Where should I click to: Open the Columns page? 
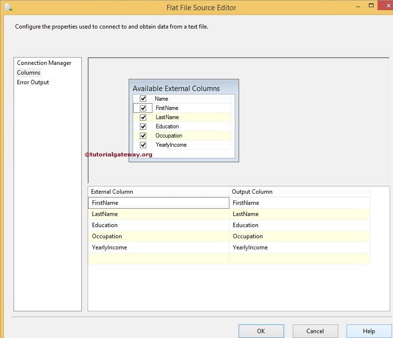[x=29, y=73]
